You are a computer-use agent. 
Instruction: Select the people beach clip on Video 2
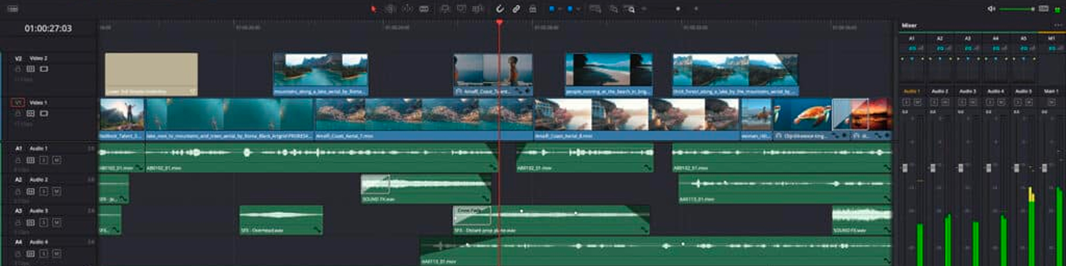[x=609, y=74]
